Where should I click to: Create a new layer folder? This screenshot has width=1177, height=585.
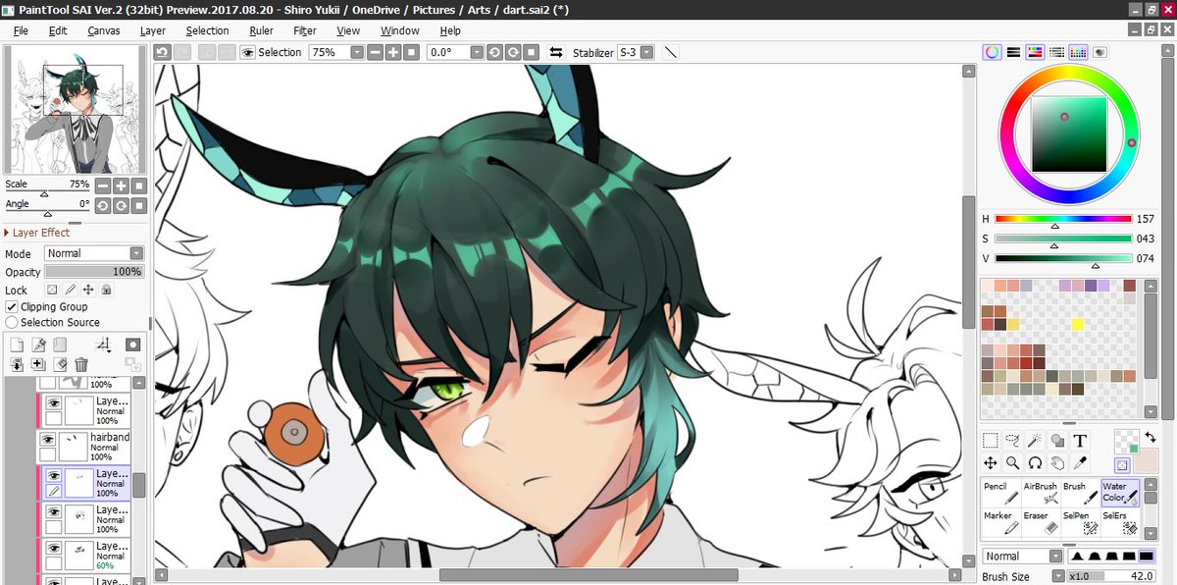tap(60, 345)
